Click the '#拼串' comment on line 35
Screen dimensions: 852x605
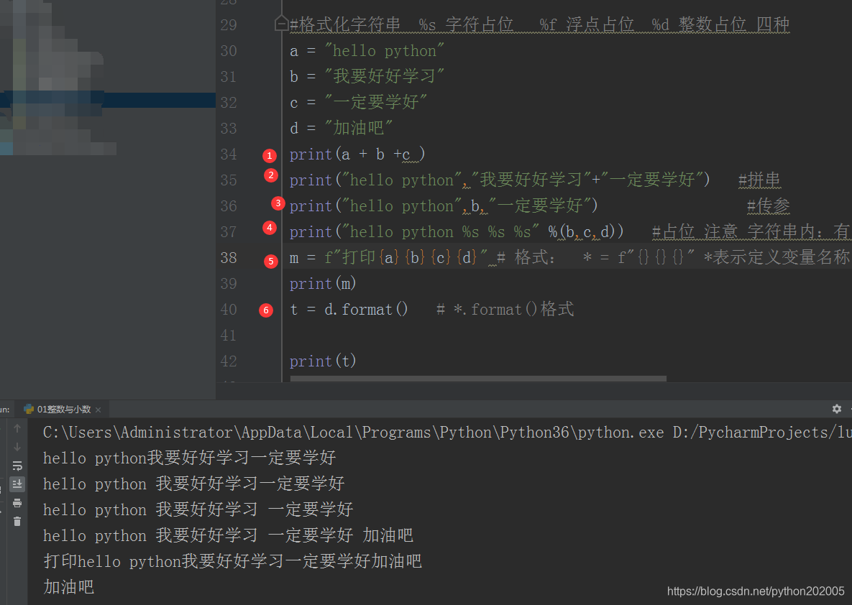[760, 180]
